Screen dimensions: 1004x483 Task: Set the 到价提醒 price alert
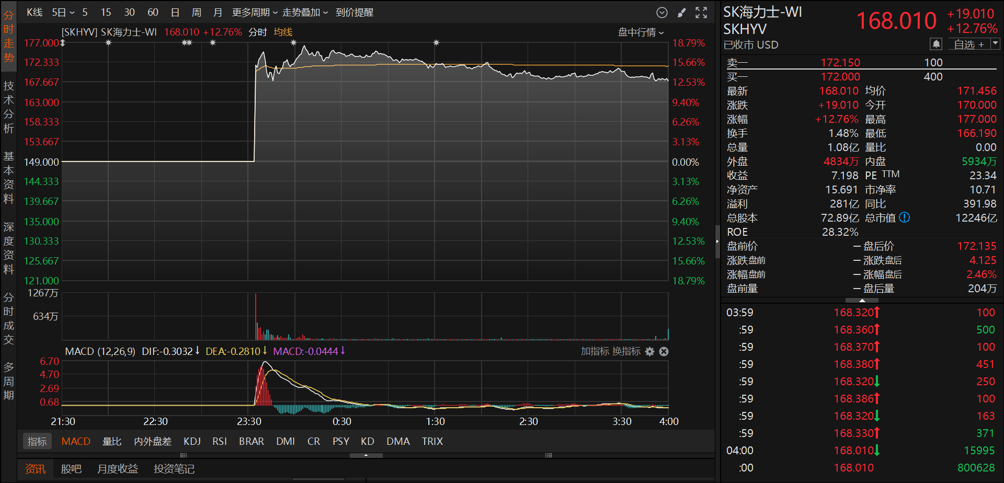[355, 13]
